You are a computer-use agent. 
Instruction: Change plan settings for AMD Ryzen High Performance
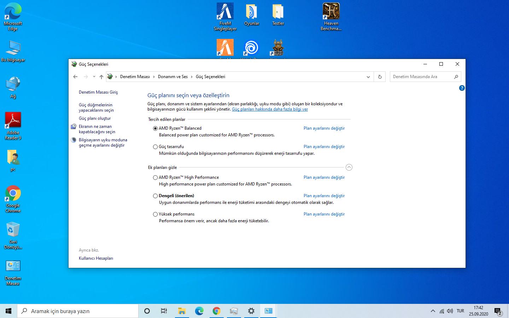(324, 177)
